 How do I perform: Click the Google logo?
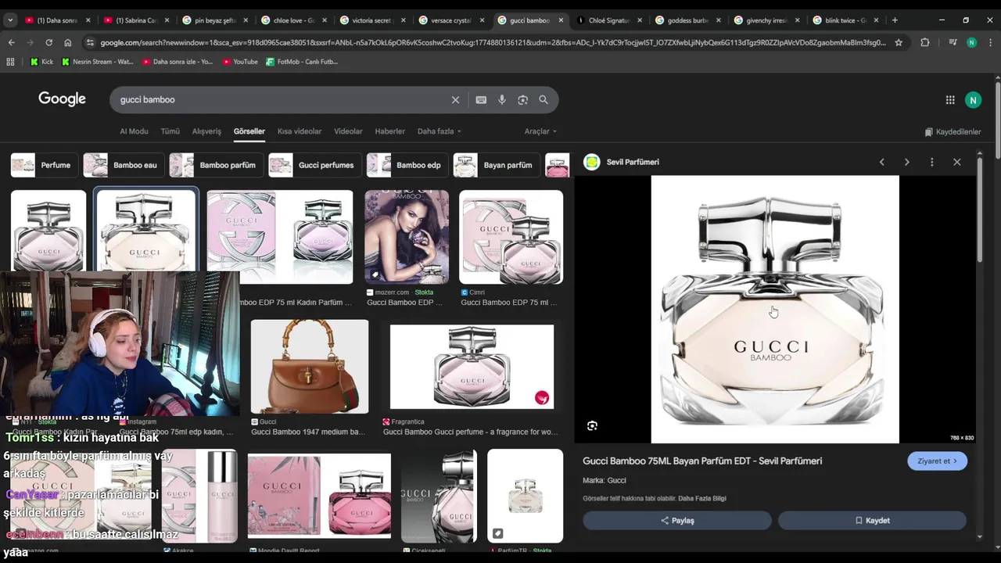click(x=62, y=99)
